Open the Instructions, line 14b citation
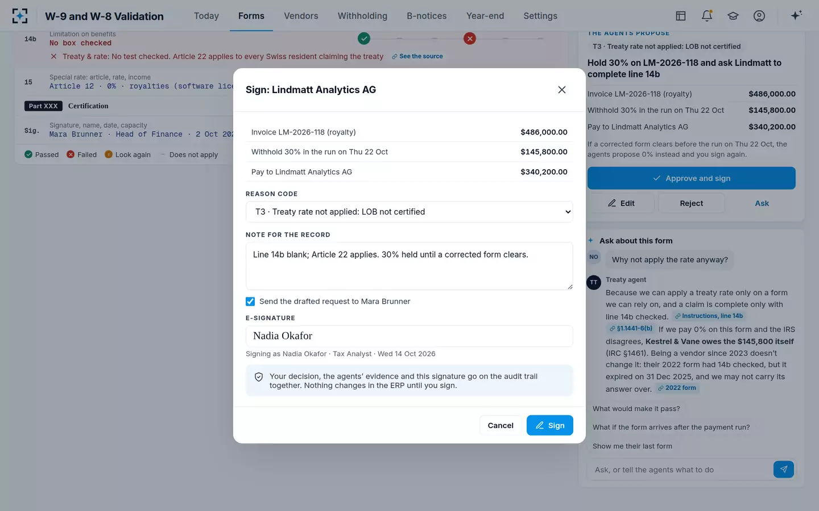 [x=709, y=316]
